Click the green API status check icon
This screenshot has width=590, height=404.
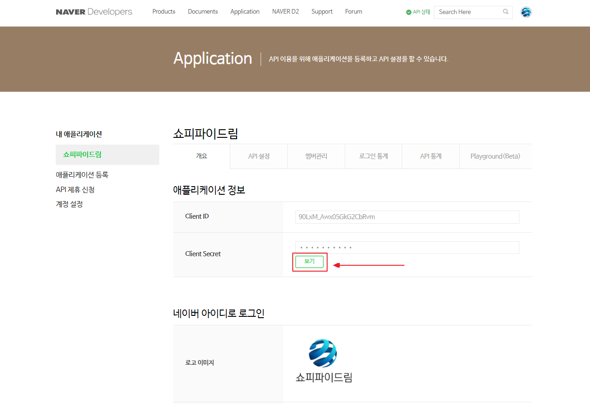click(x=409, y=12)
